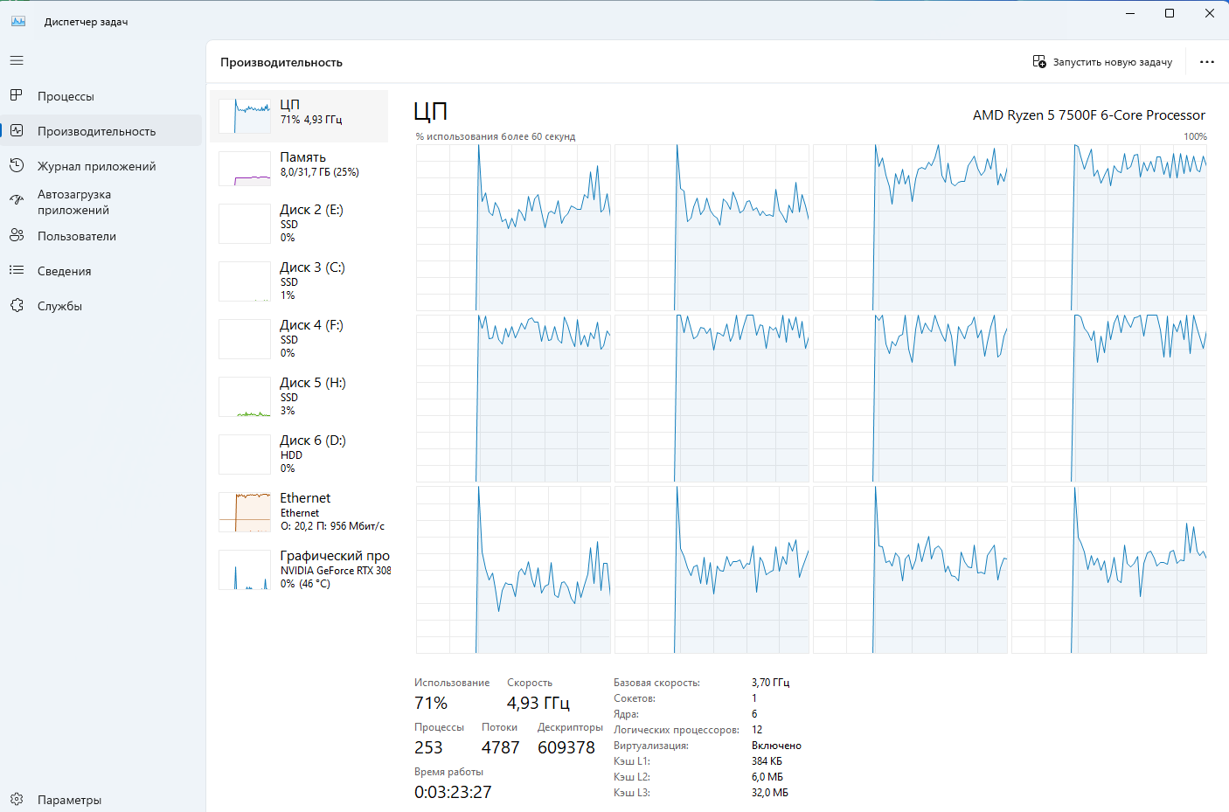Open the Services puzzle icon
The image size is (1229, 812).
(x=17, y=306)
